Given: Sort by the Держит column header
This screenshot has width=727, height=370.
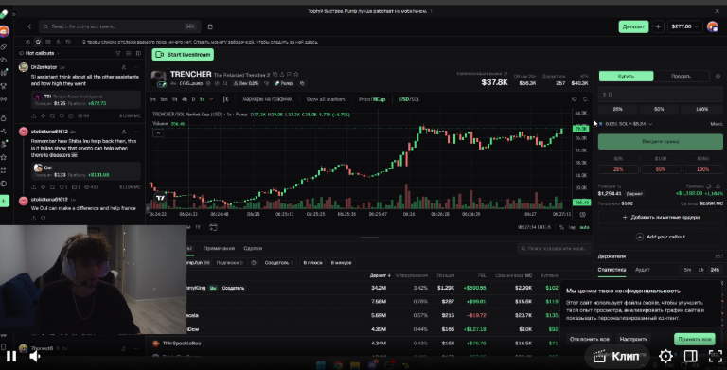Looking at the screenshot, I should click(x=381, y=275).
